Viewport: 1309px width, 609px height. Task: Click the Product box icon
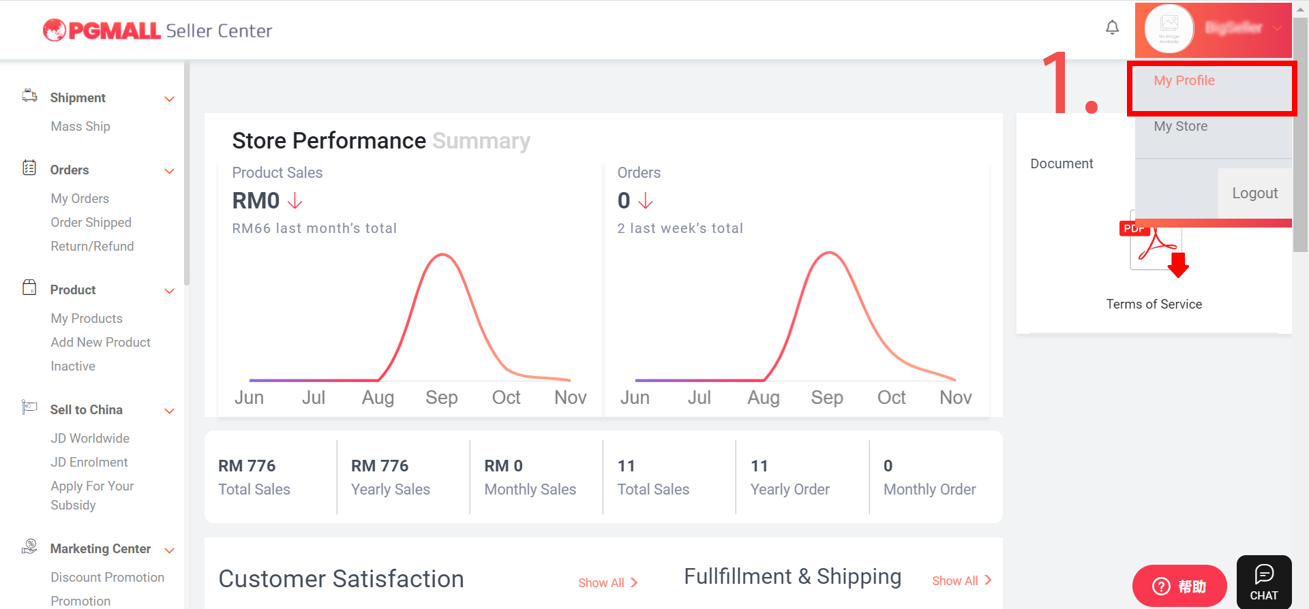coord(29,287)
